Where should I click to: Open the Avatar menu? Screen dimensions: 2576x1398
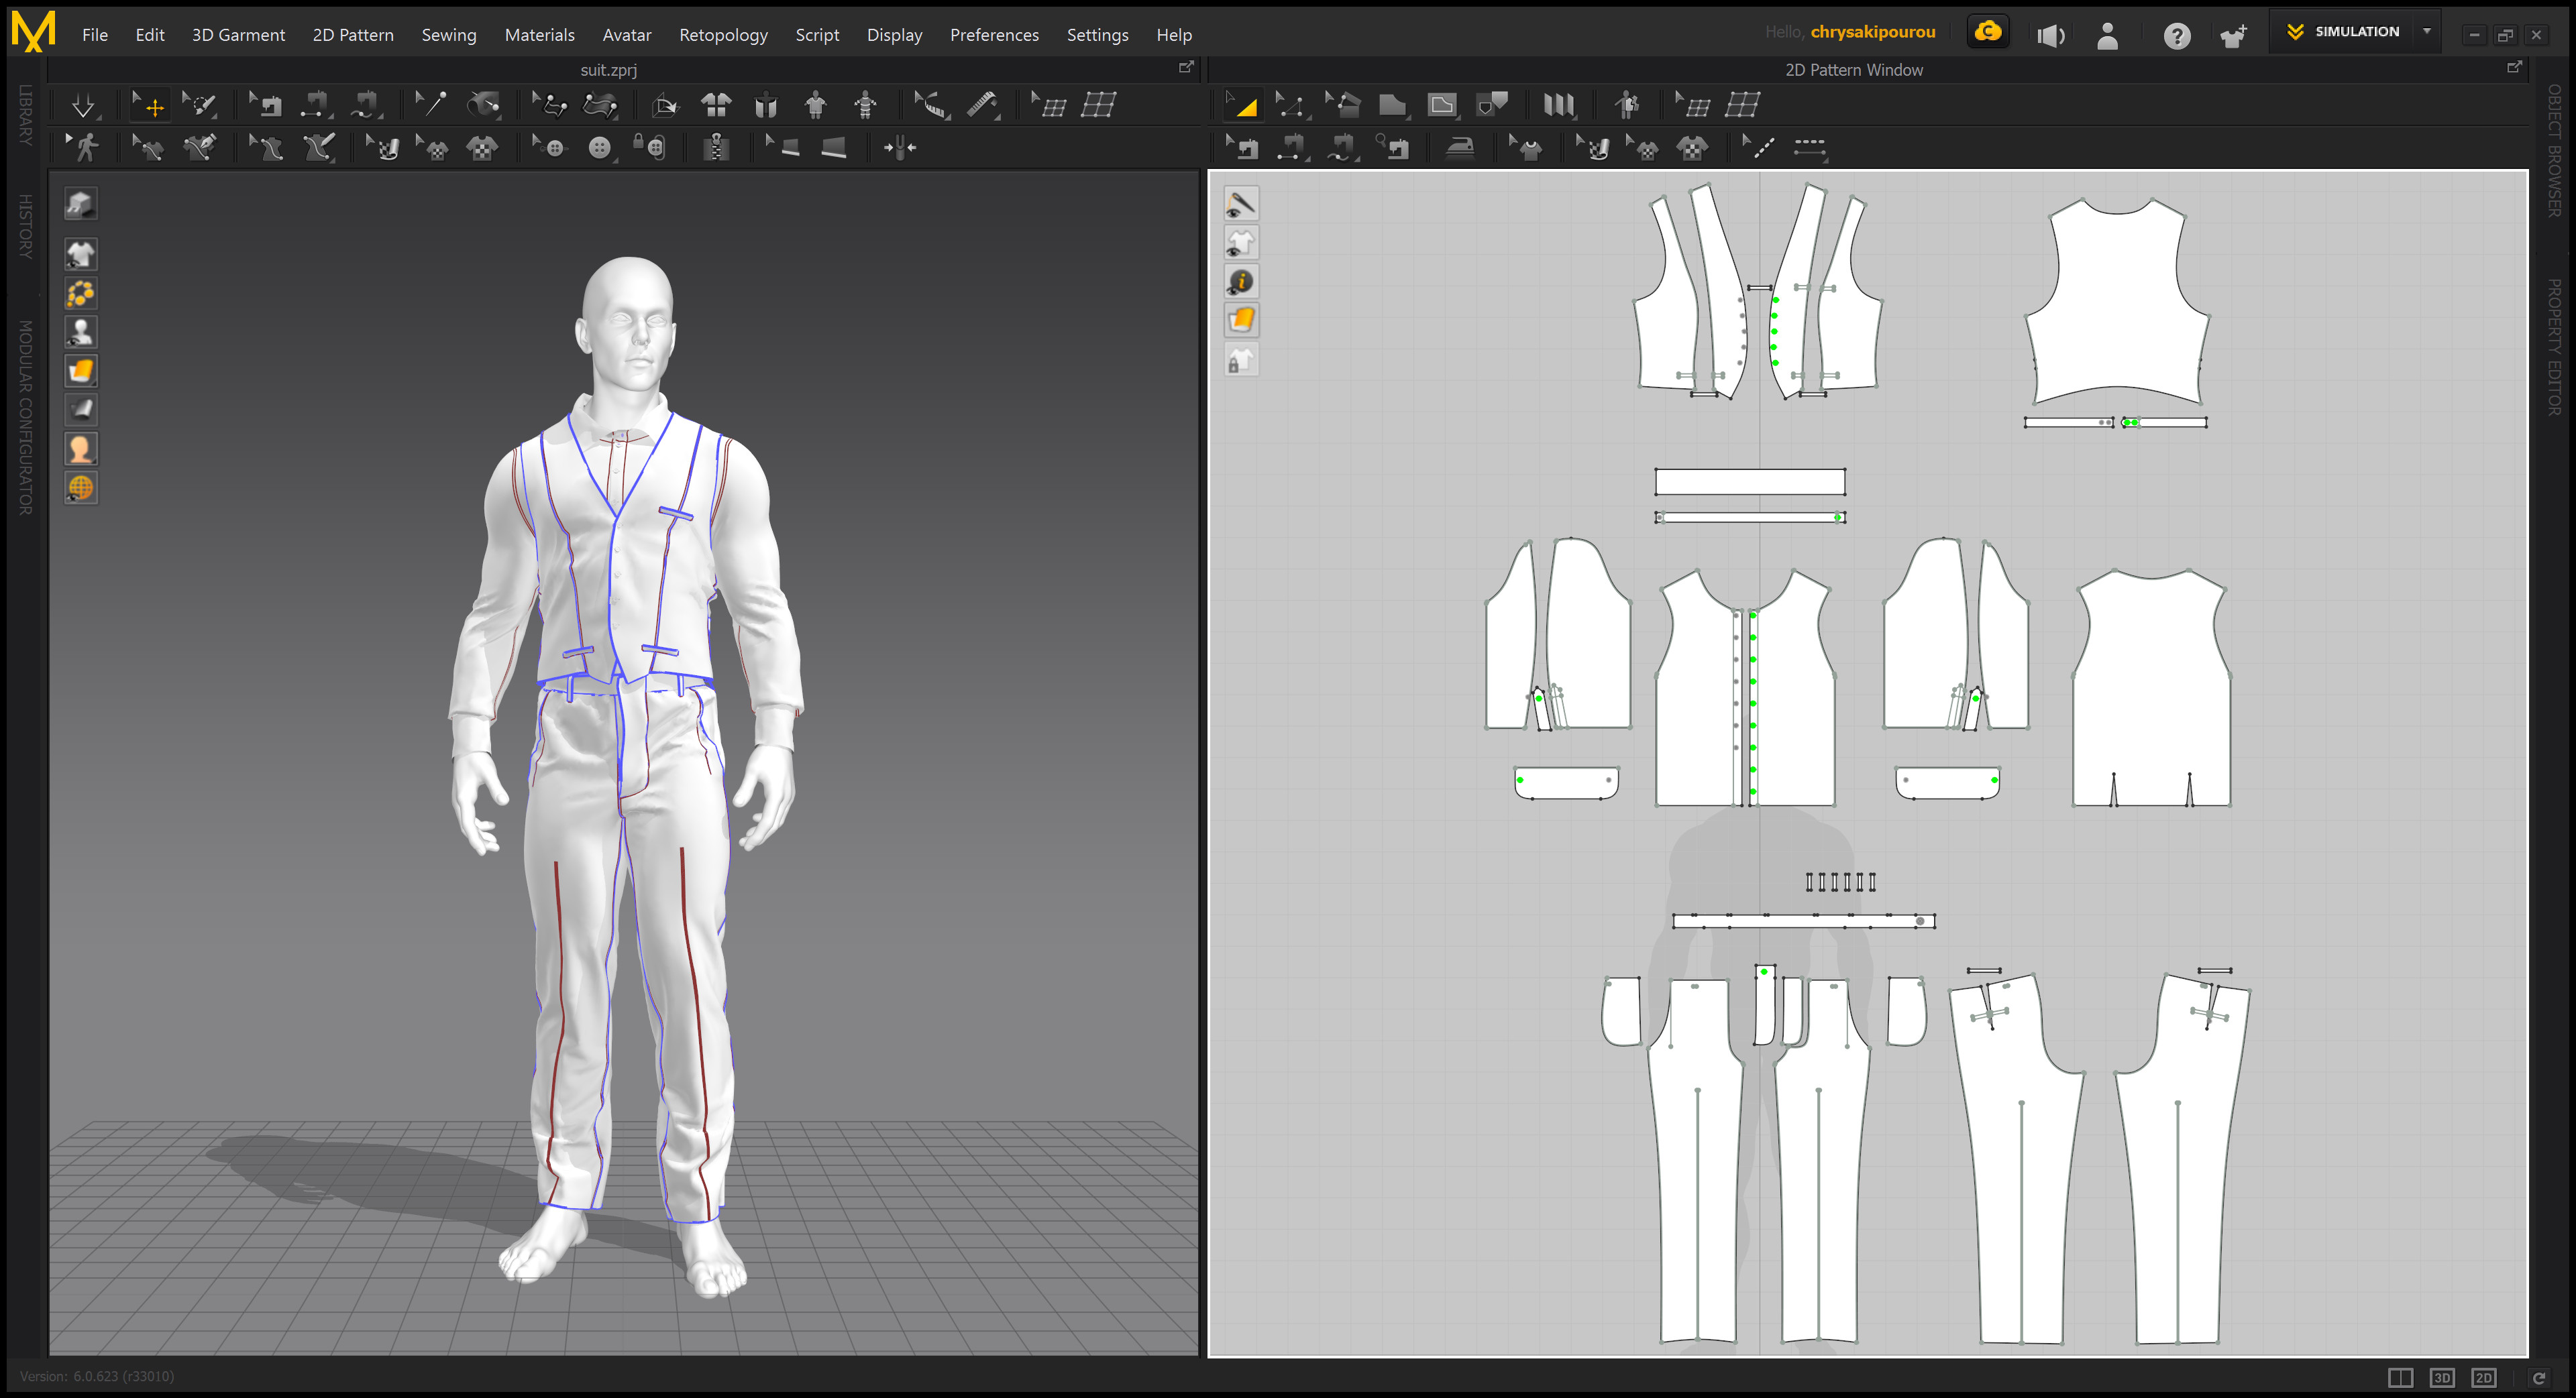pos(627,34)
